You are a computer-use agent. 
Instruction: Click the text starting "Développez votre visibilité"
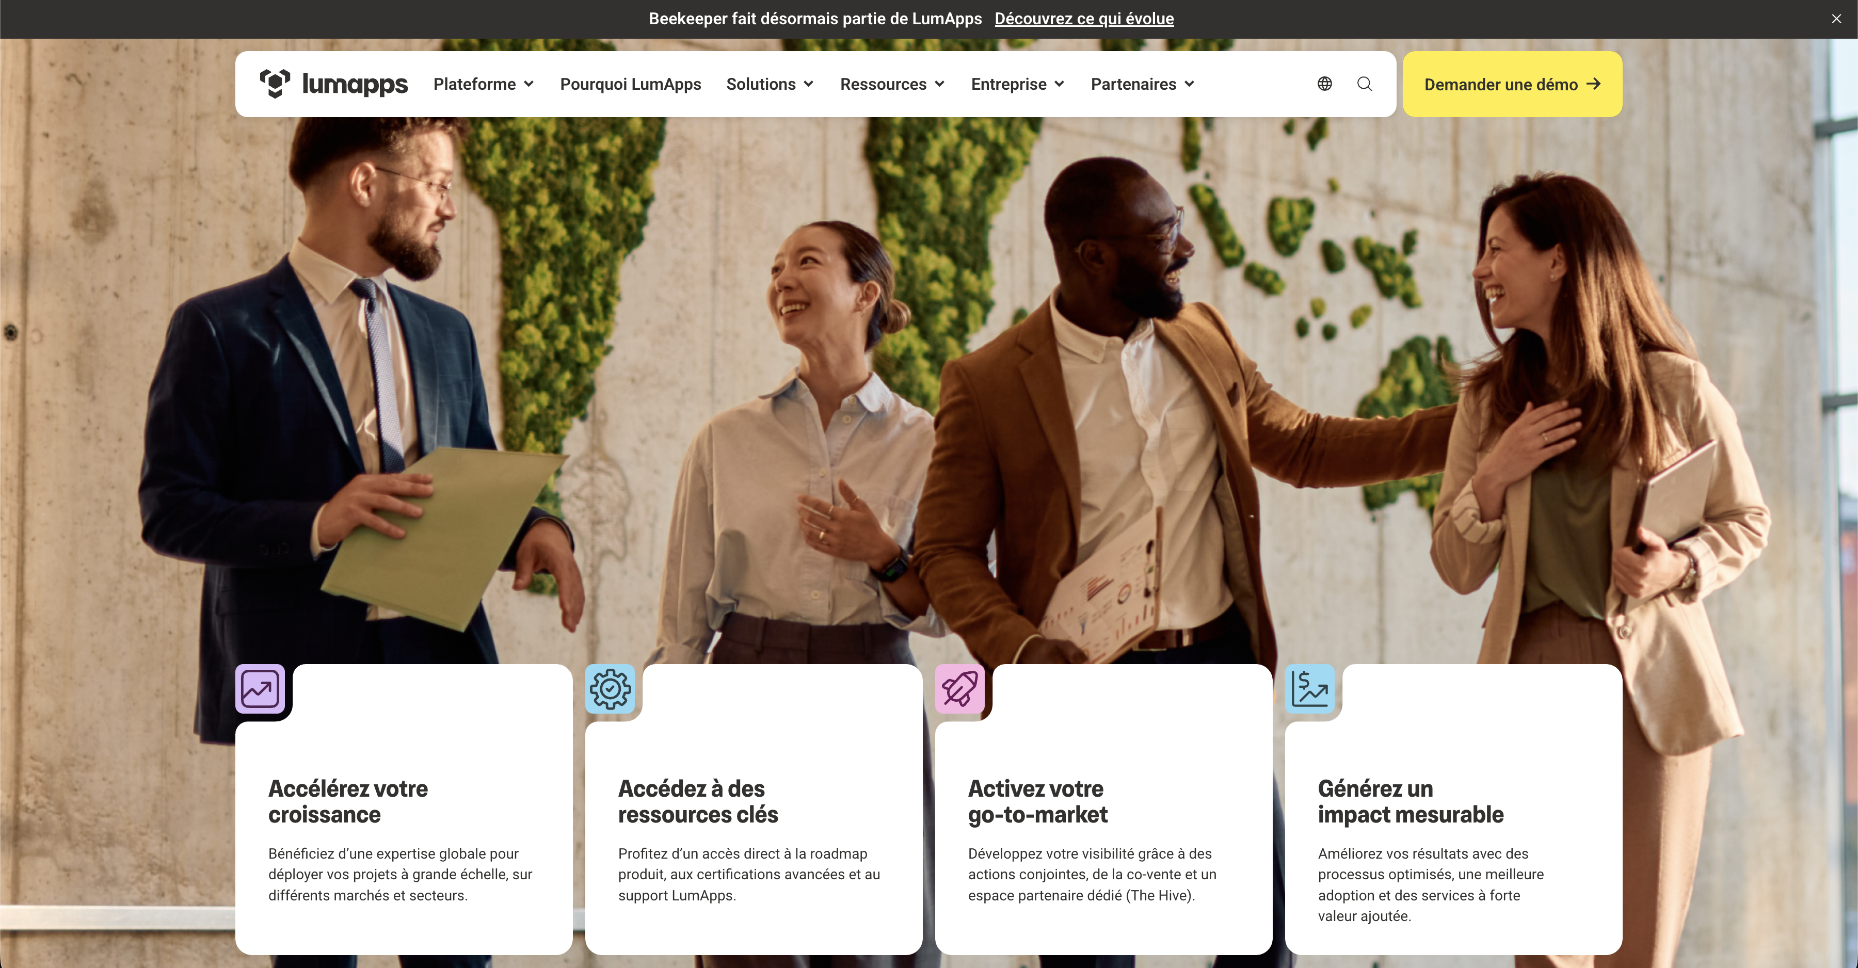(1092, 874)
